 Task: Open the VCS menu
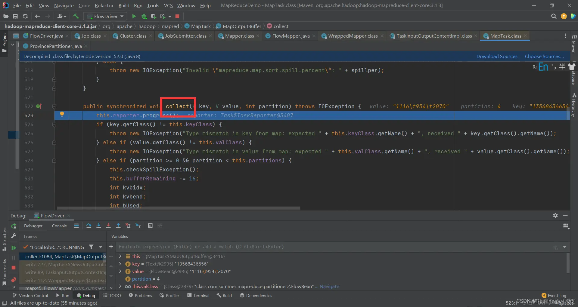coord(168,5)
